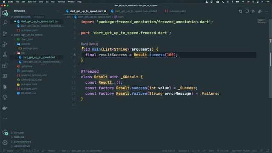The height and width of the screenshot is (153, 272).
Task: Open the Run and Debug view
Action: pyautogui.click(x=5, y=44)
